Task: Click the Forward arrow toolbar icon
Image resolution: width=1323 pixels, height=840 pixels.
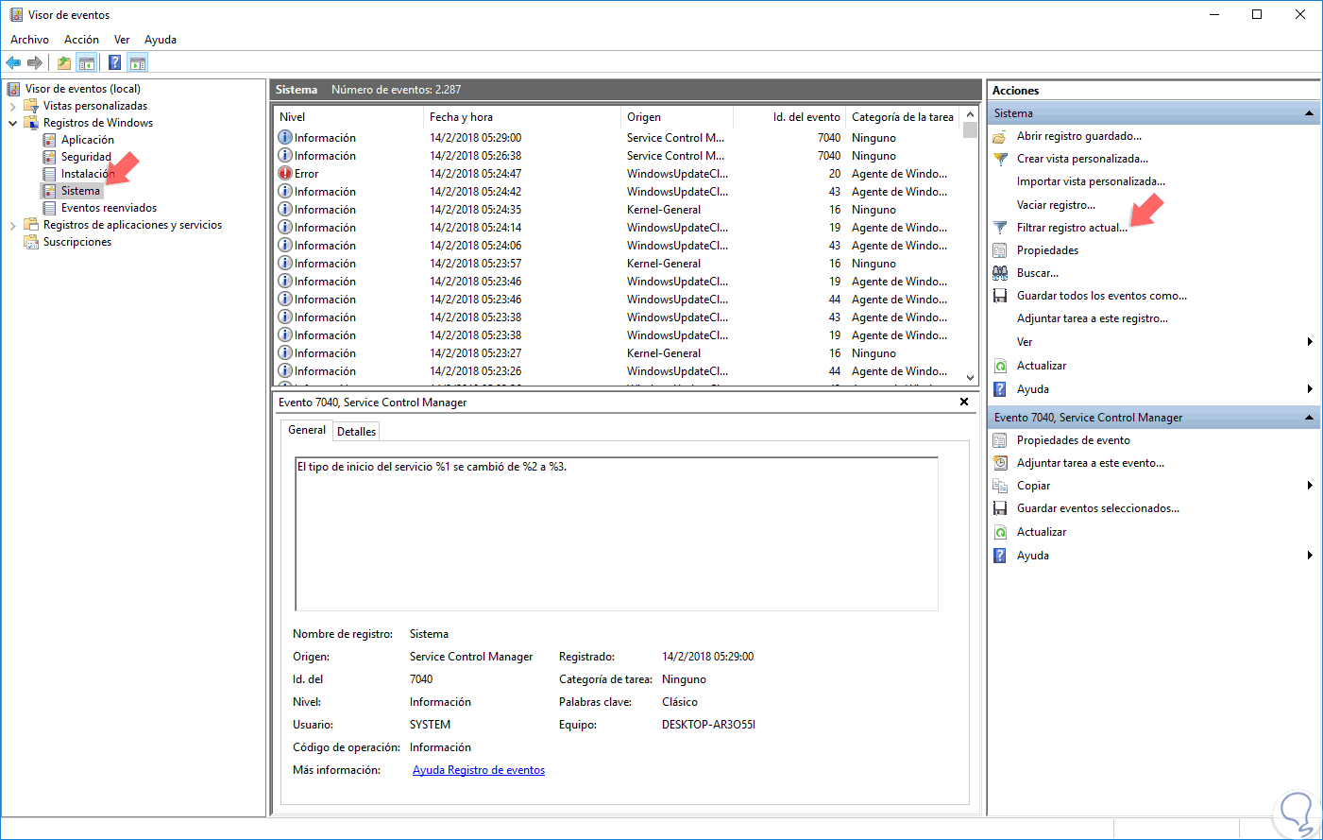Action: [35, 63]
